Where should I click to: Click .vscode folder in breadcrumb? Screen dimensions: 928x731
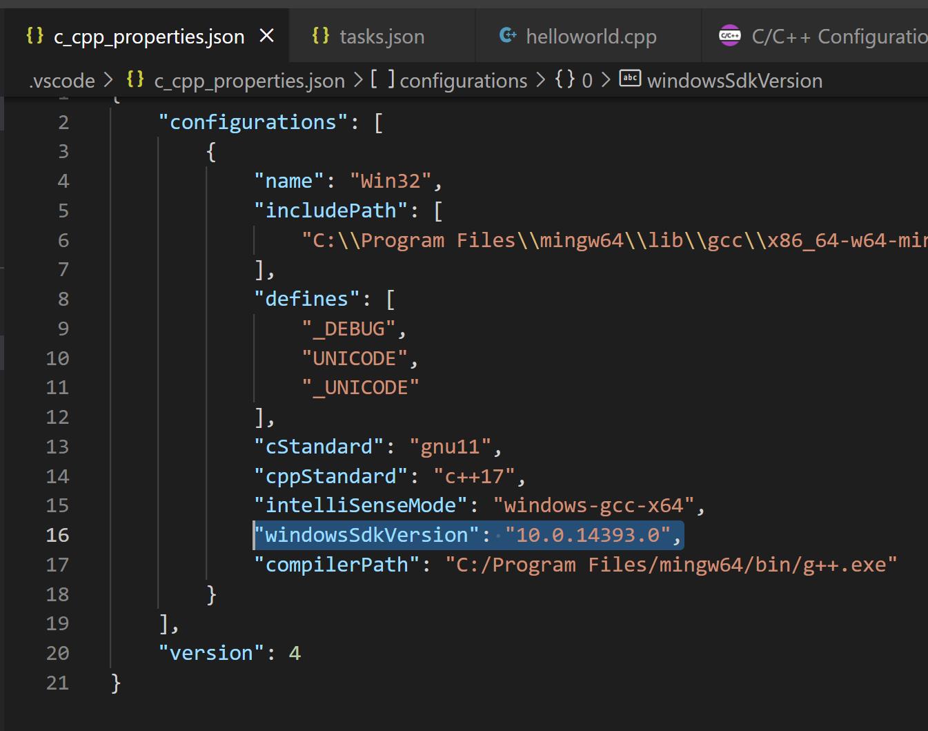click(x=61, y=81)
